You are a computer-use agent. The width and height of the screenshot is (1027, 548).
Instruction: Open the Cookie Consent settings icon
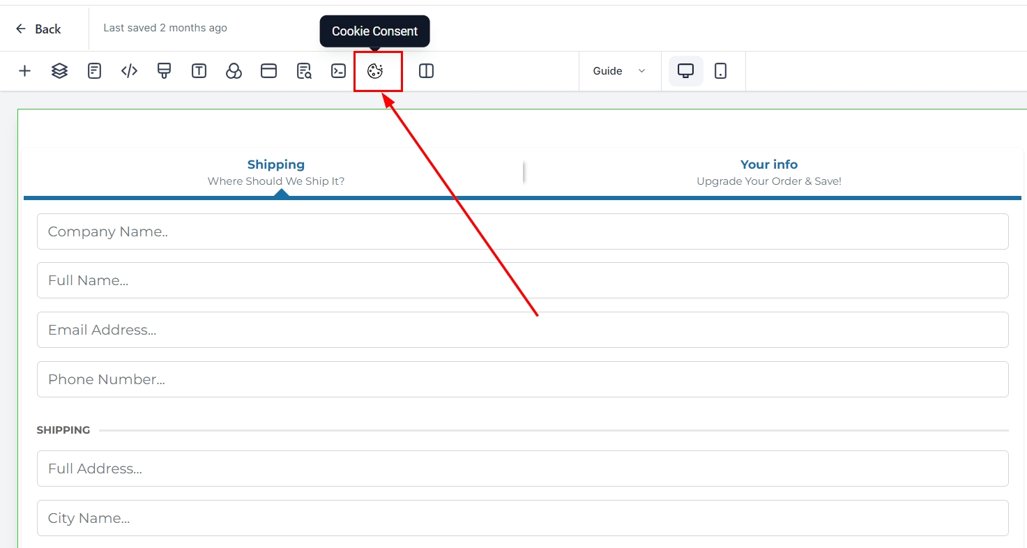(x=375, y=71)
